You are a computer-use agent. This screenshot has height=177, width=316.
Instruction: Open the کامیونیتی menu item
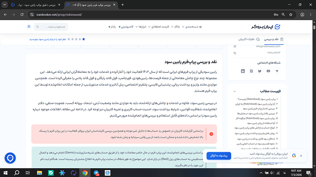[x=126, y=27]
